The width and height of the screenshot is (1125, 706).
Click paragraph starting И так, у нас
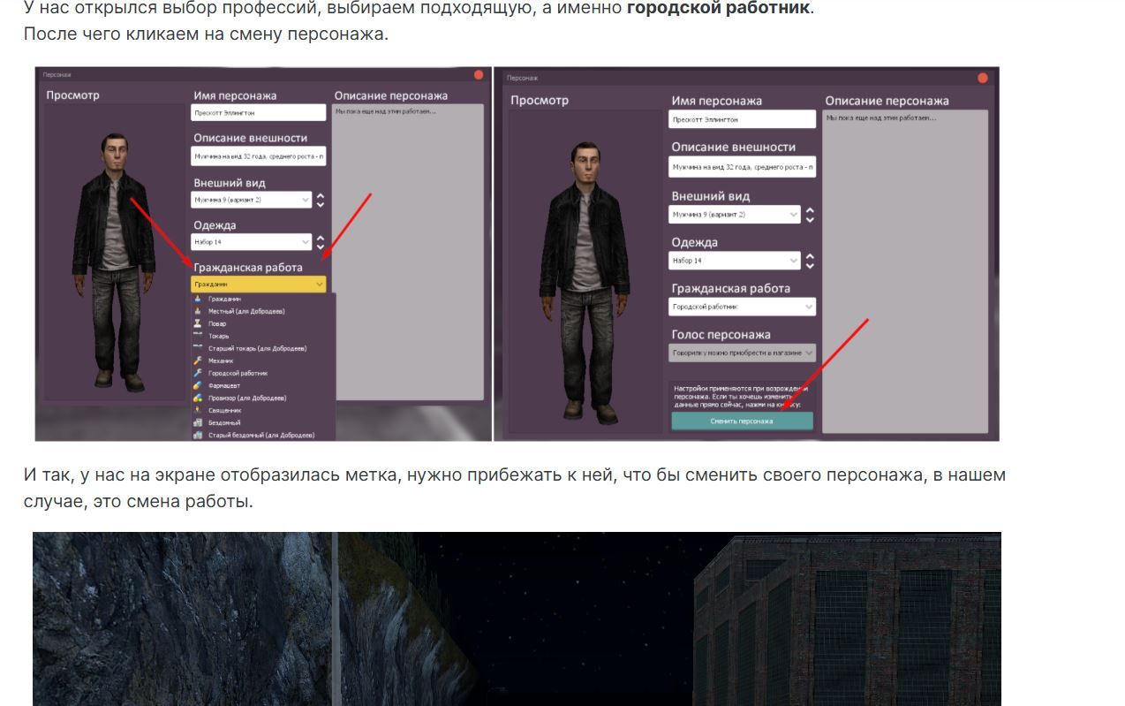click(x=514, y=488)
